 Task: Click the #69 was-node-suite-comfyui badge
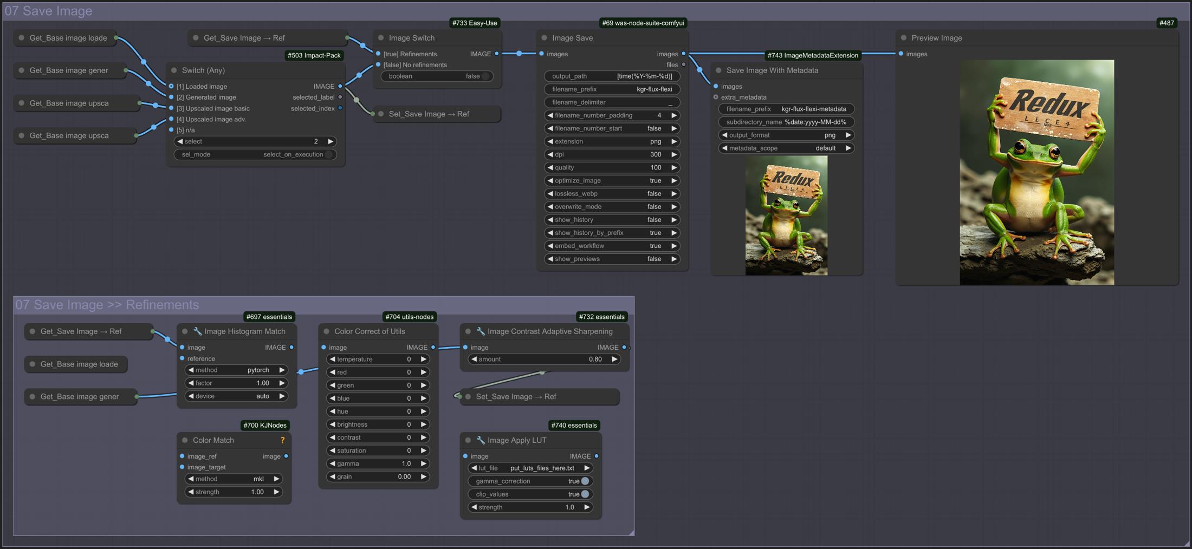point(643,23)
